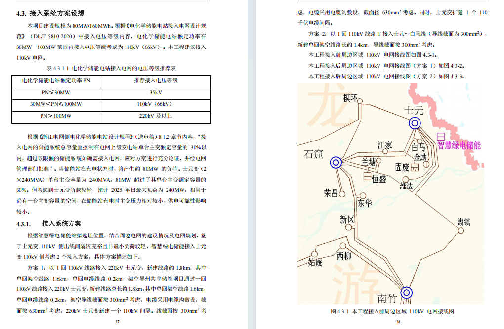Click the table cell '220kV 及以上'

156,116
